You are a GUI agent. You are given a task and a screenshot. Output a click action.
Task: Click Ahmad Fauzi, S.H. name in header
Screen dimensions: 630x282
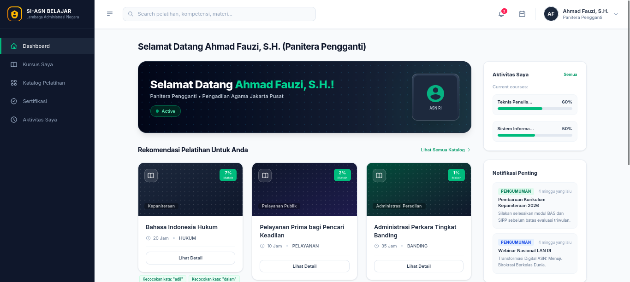pos(585,11)
